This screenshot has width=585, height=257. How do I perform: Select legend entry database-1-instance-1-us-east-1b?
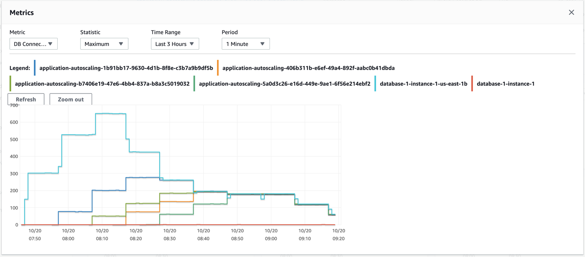pyautogui.click(x=424, y=84)
